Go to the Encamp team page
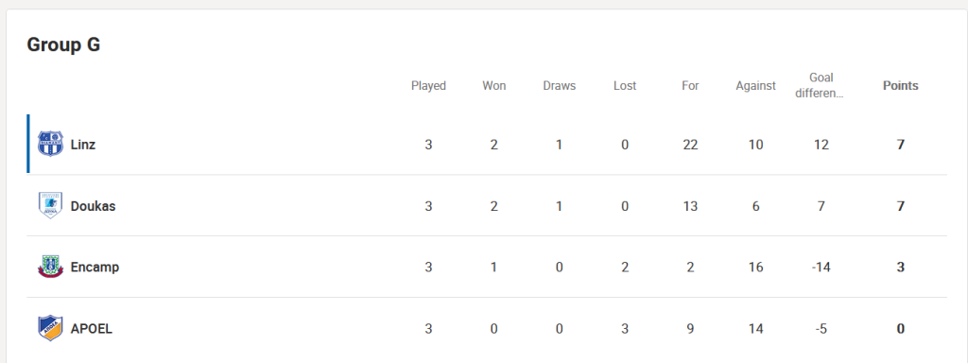The image size is (968, 363). click(95, 268)
